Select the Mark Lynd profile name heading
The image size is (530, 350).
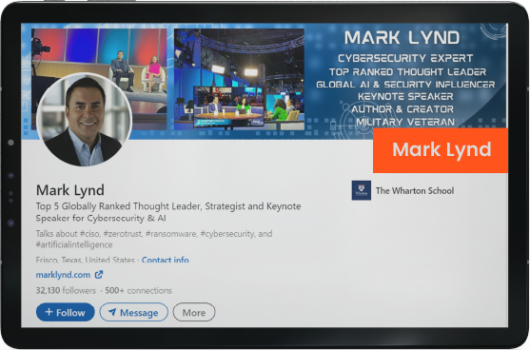click(x=70, y=190)
